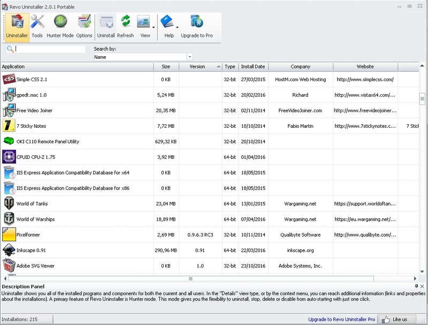
Task: Open the Uninstaller toolbar button
Action: coord(17,27)
